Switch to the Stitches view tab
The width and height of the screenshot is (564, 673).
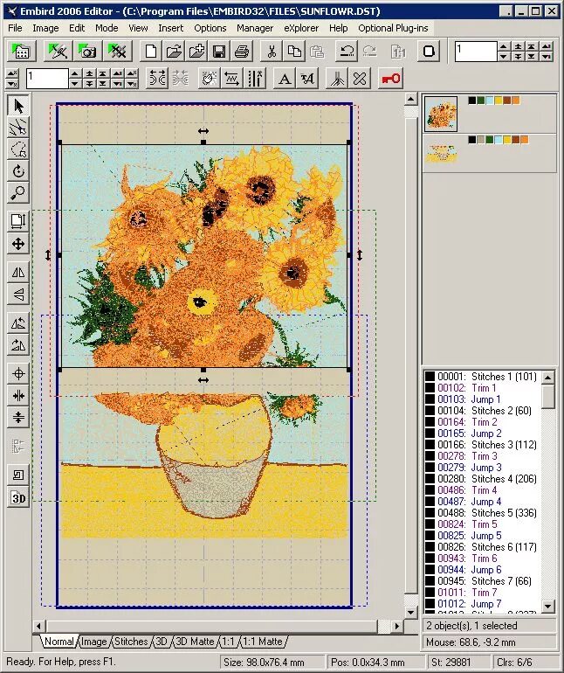[131, 642]
